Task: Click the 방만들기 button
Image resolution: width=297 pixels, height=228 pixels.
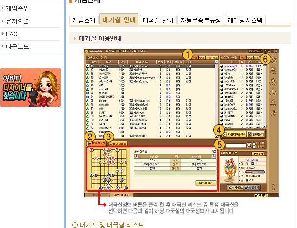Action: 255,134
